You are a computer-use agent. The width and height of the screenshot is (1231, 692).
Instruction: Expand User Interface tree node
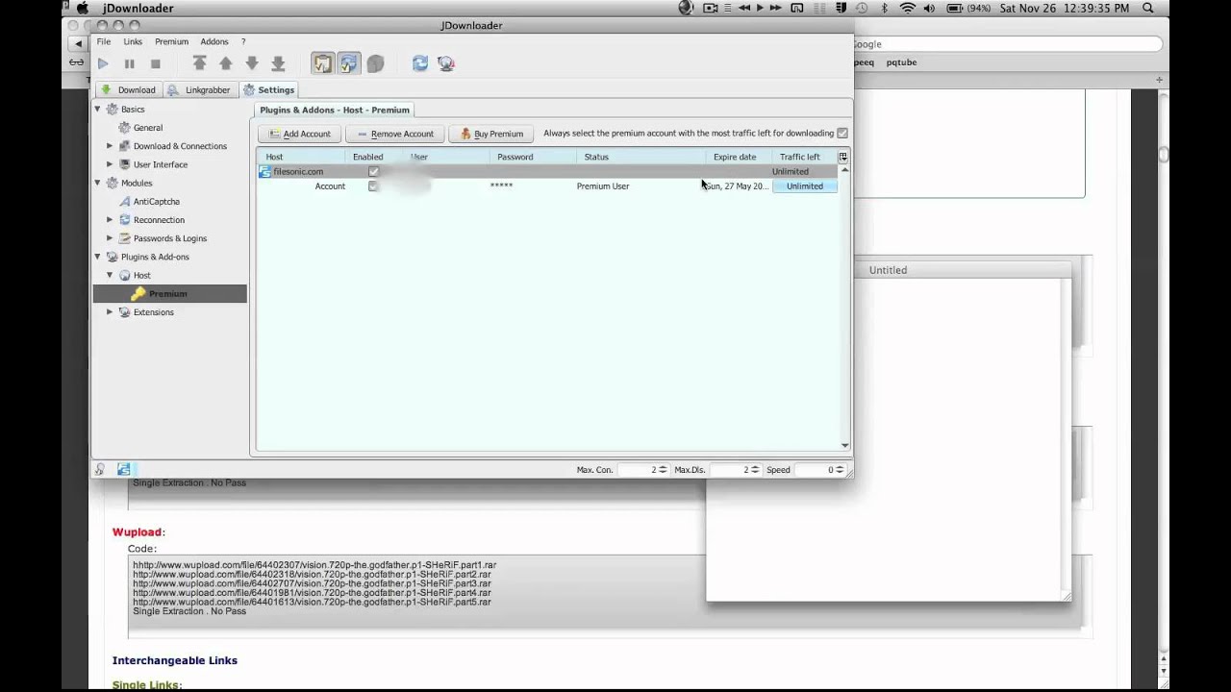(110, 164)
